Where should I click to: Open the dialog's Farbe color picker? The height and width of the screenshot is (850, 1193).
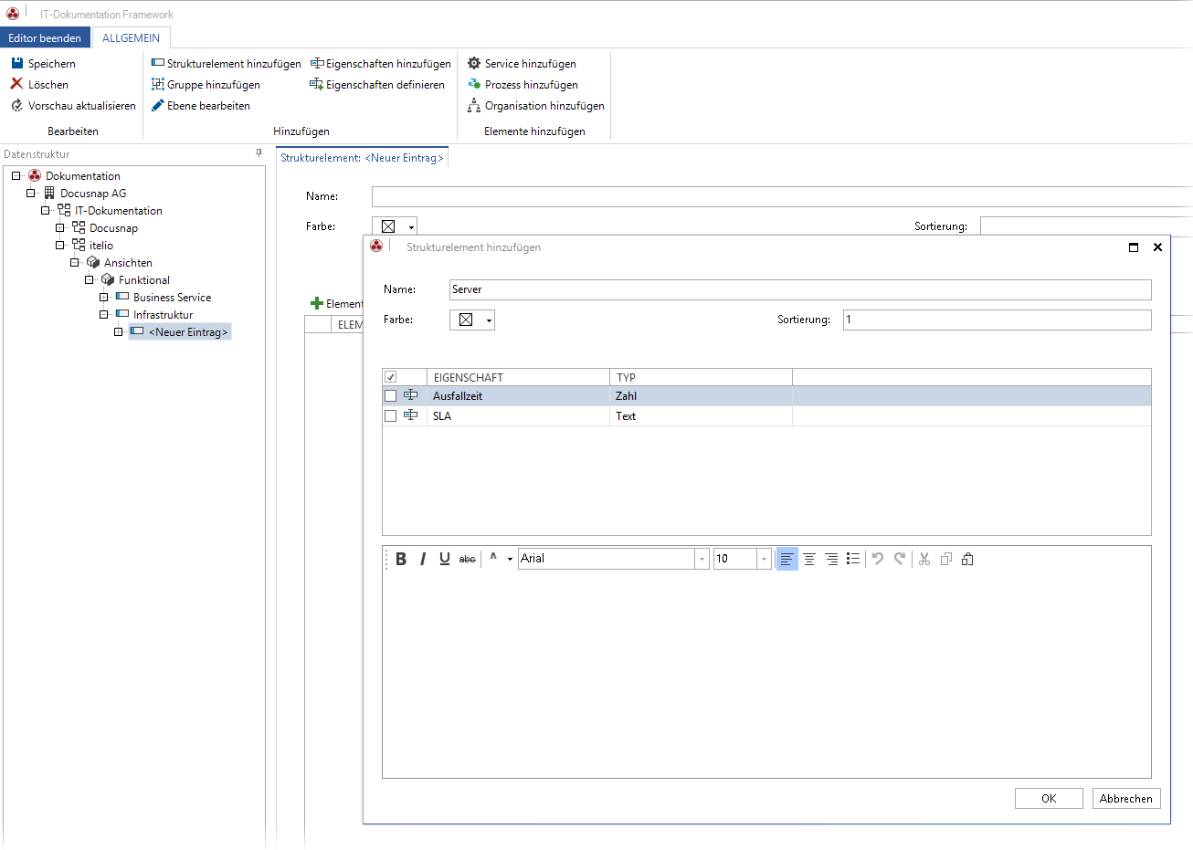472,320
